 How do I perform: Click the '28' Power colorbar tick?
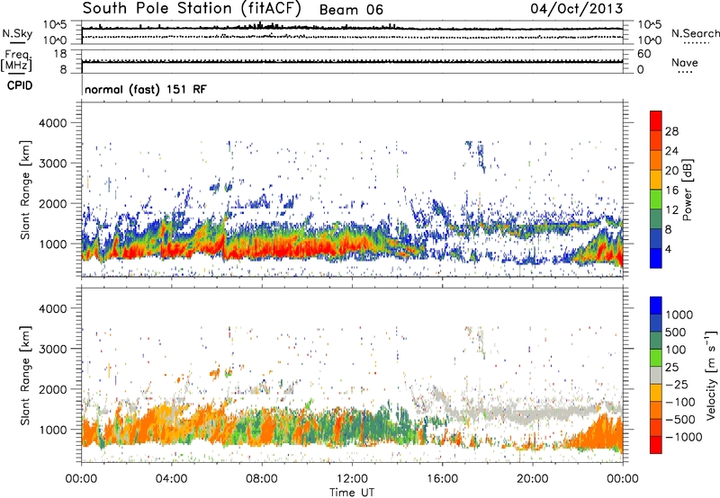pyautogui.click(x=671, y=131)
